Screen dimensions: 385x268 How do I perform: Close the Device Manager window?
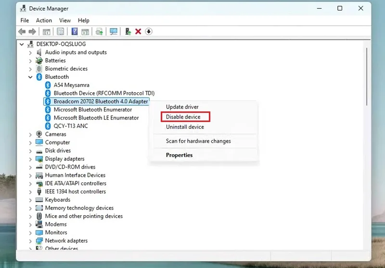pyautogui.click(x=360, y=8)
